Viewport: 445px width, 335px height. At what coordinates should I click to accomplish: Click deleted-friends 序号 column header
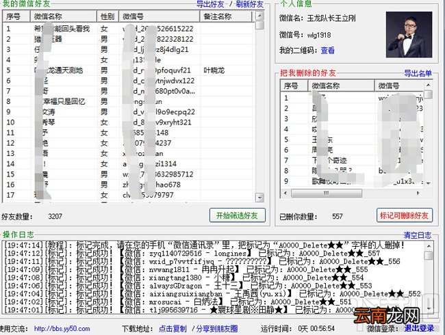pos(294,85)
